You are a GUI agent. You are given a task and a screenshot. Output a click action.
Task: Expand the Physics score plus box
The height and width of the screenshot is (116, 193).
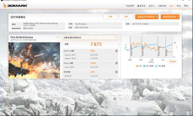[x=116, y=63]
